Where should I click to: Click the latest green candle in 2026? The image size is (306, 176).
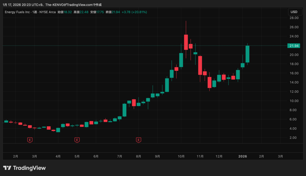tap(247, 54)
